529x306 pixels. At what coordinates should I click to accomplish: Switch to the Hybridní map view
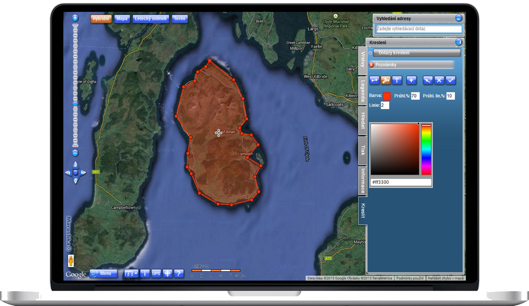click(x=101, y=19)
